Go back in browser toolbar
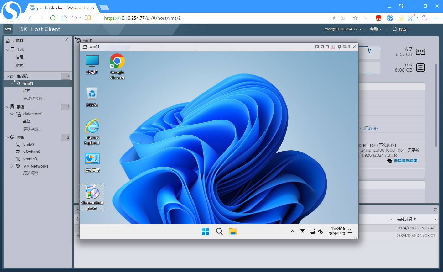This screenshot has height=272, width=443. click(30, 18)
